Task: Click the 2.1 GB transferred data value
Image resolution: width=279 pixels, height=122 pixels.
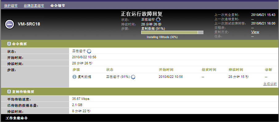Action: pos(77,105)
